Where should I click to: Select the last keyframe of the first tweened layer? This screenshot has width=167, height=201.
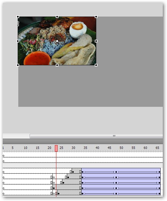point(159,172)
